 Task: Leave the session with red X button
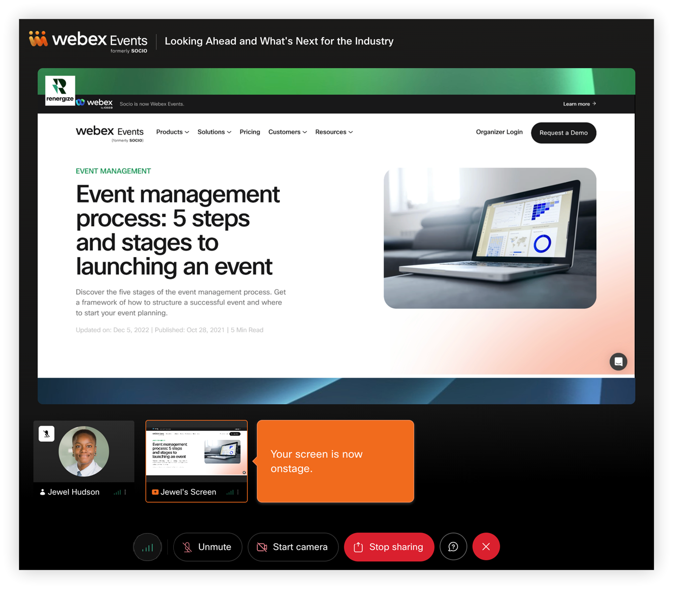pyautogui.click(x=486, y=547)
